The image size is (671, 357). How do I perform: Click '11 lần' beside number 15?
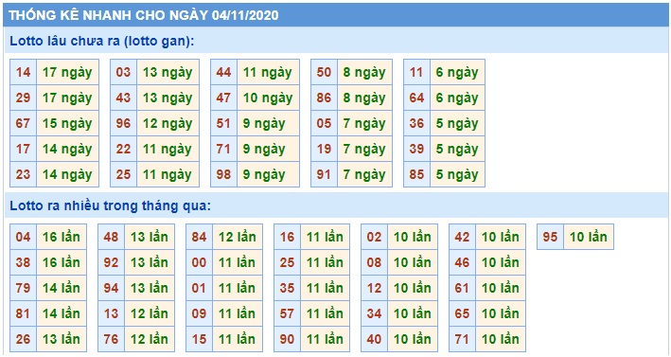pos(238,339)
